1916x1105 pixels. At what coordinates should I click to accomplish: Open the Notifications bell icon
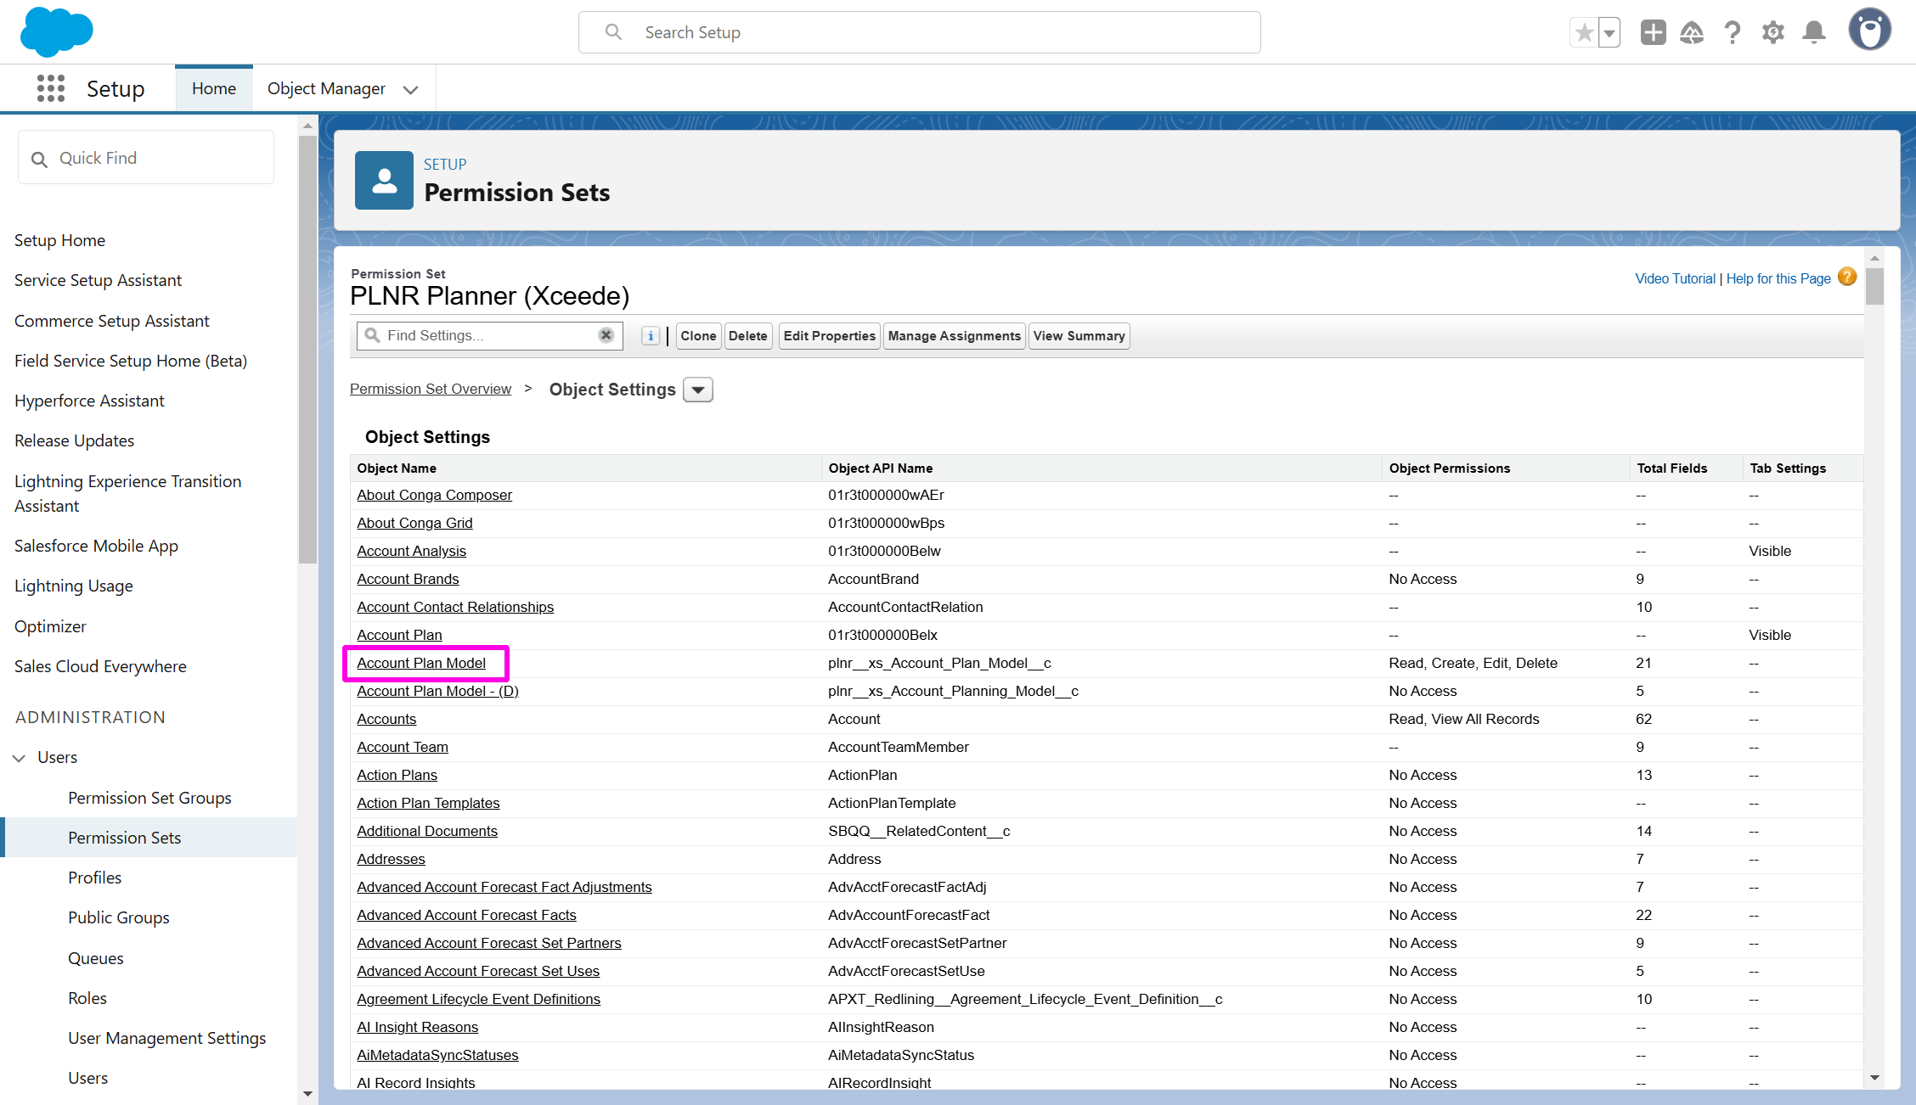click(x=1814, y=33)
